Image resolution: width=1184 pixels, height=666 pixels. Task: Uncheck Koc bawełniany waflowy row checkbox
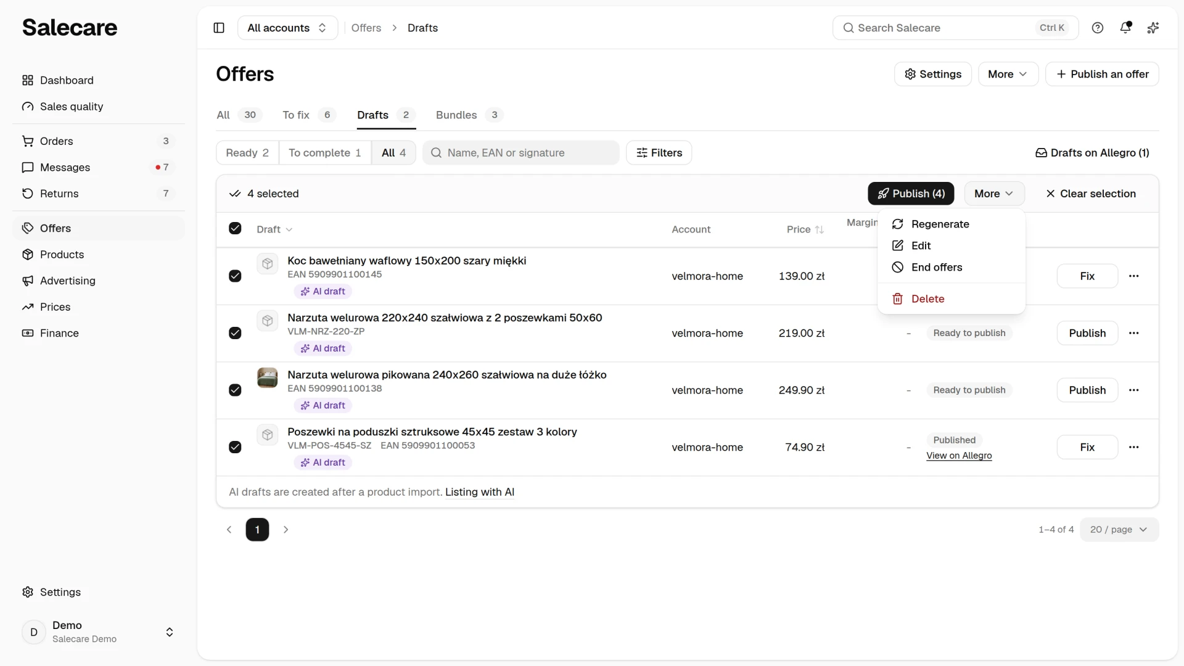[235, 276]
